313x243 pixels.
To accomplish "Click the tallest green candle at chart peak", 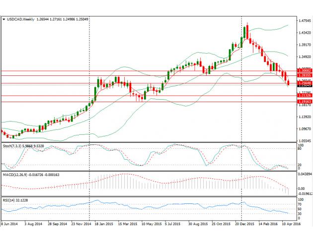I will 243,31.
